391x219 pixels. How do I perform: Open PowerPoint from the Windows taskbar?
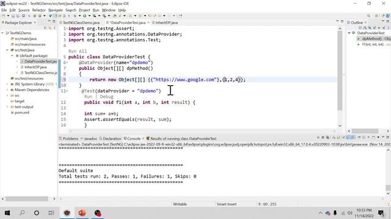pyautogui.click(x=82, y=213)
